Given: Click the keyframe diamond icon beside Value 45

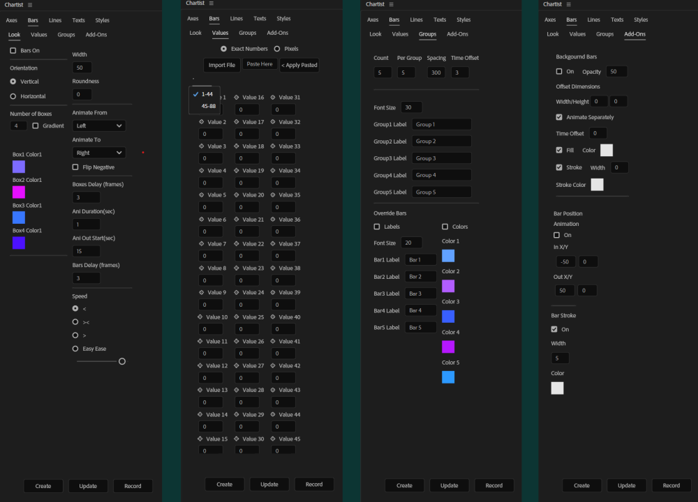Looking at the screenshot, I should point(273,439).
